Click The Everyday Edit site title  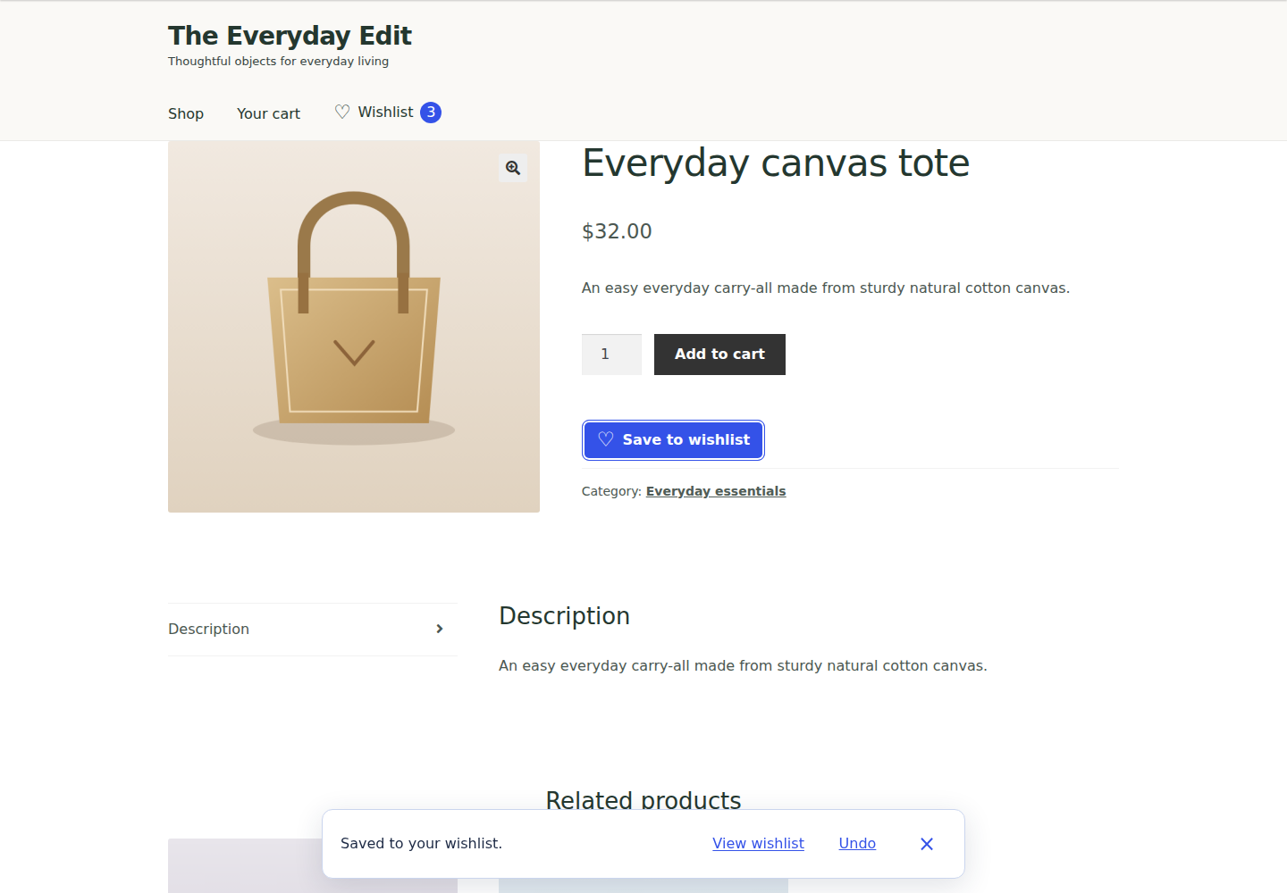(290, 36)
